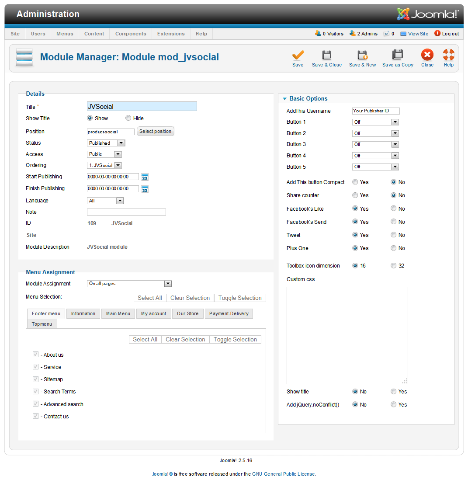Open the Site menu

tap(15, 34)
